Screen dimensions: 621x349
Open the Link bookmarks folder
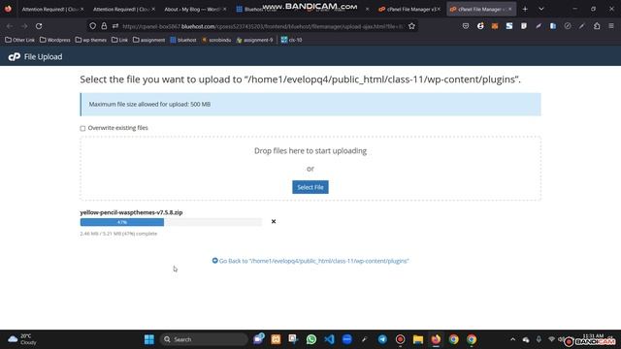119,40
